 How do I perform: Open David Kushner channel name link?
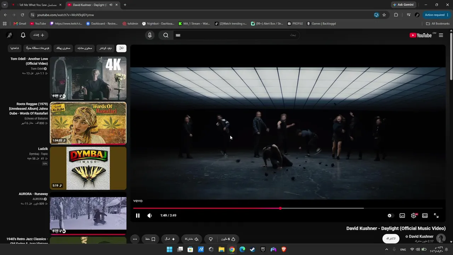point(421,236)
